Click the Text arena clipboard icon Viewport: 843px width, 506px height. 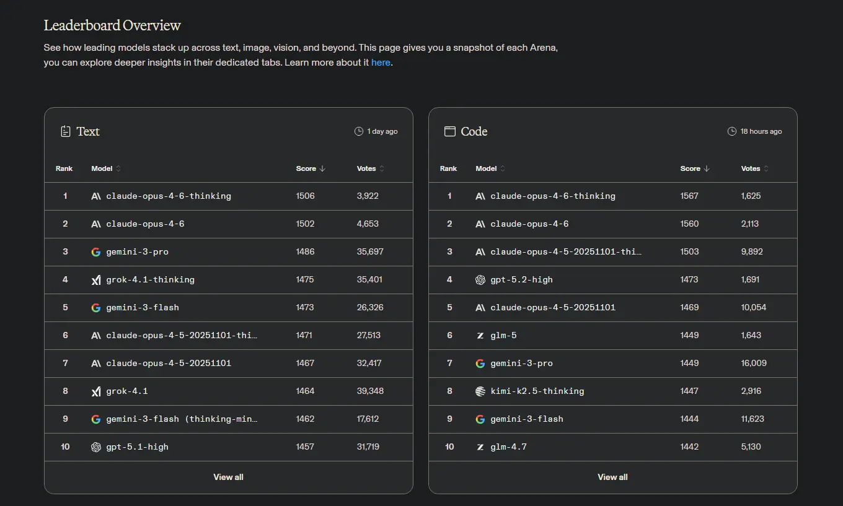click(x=66, y=131)
